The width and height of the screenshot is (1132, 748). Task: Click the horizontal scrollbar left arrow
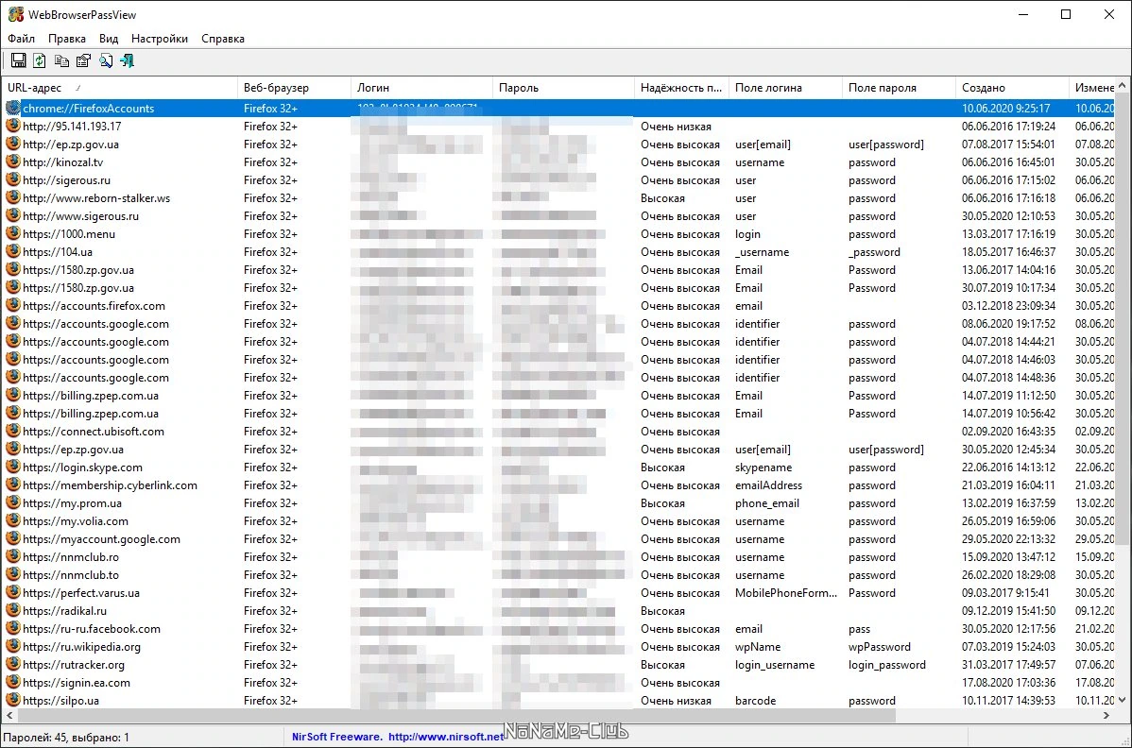tap(9, 716)
